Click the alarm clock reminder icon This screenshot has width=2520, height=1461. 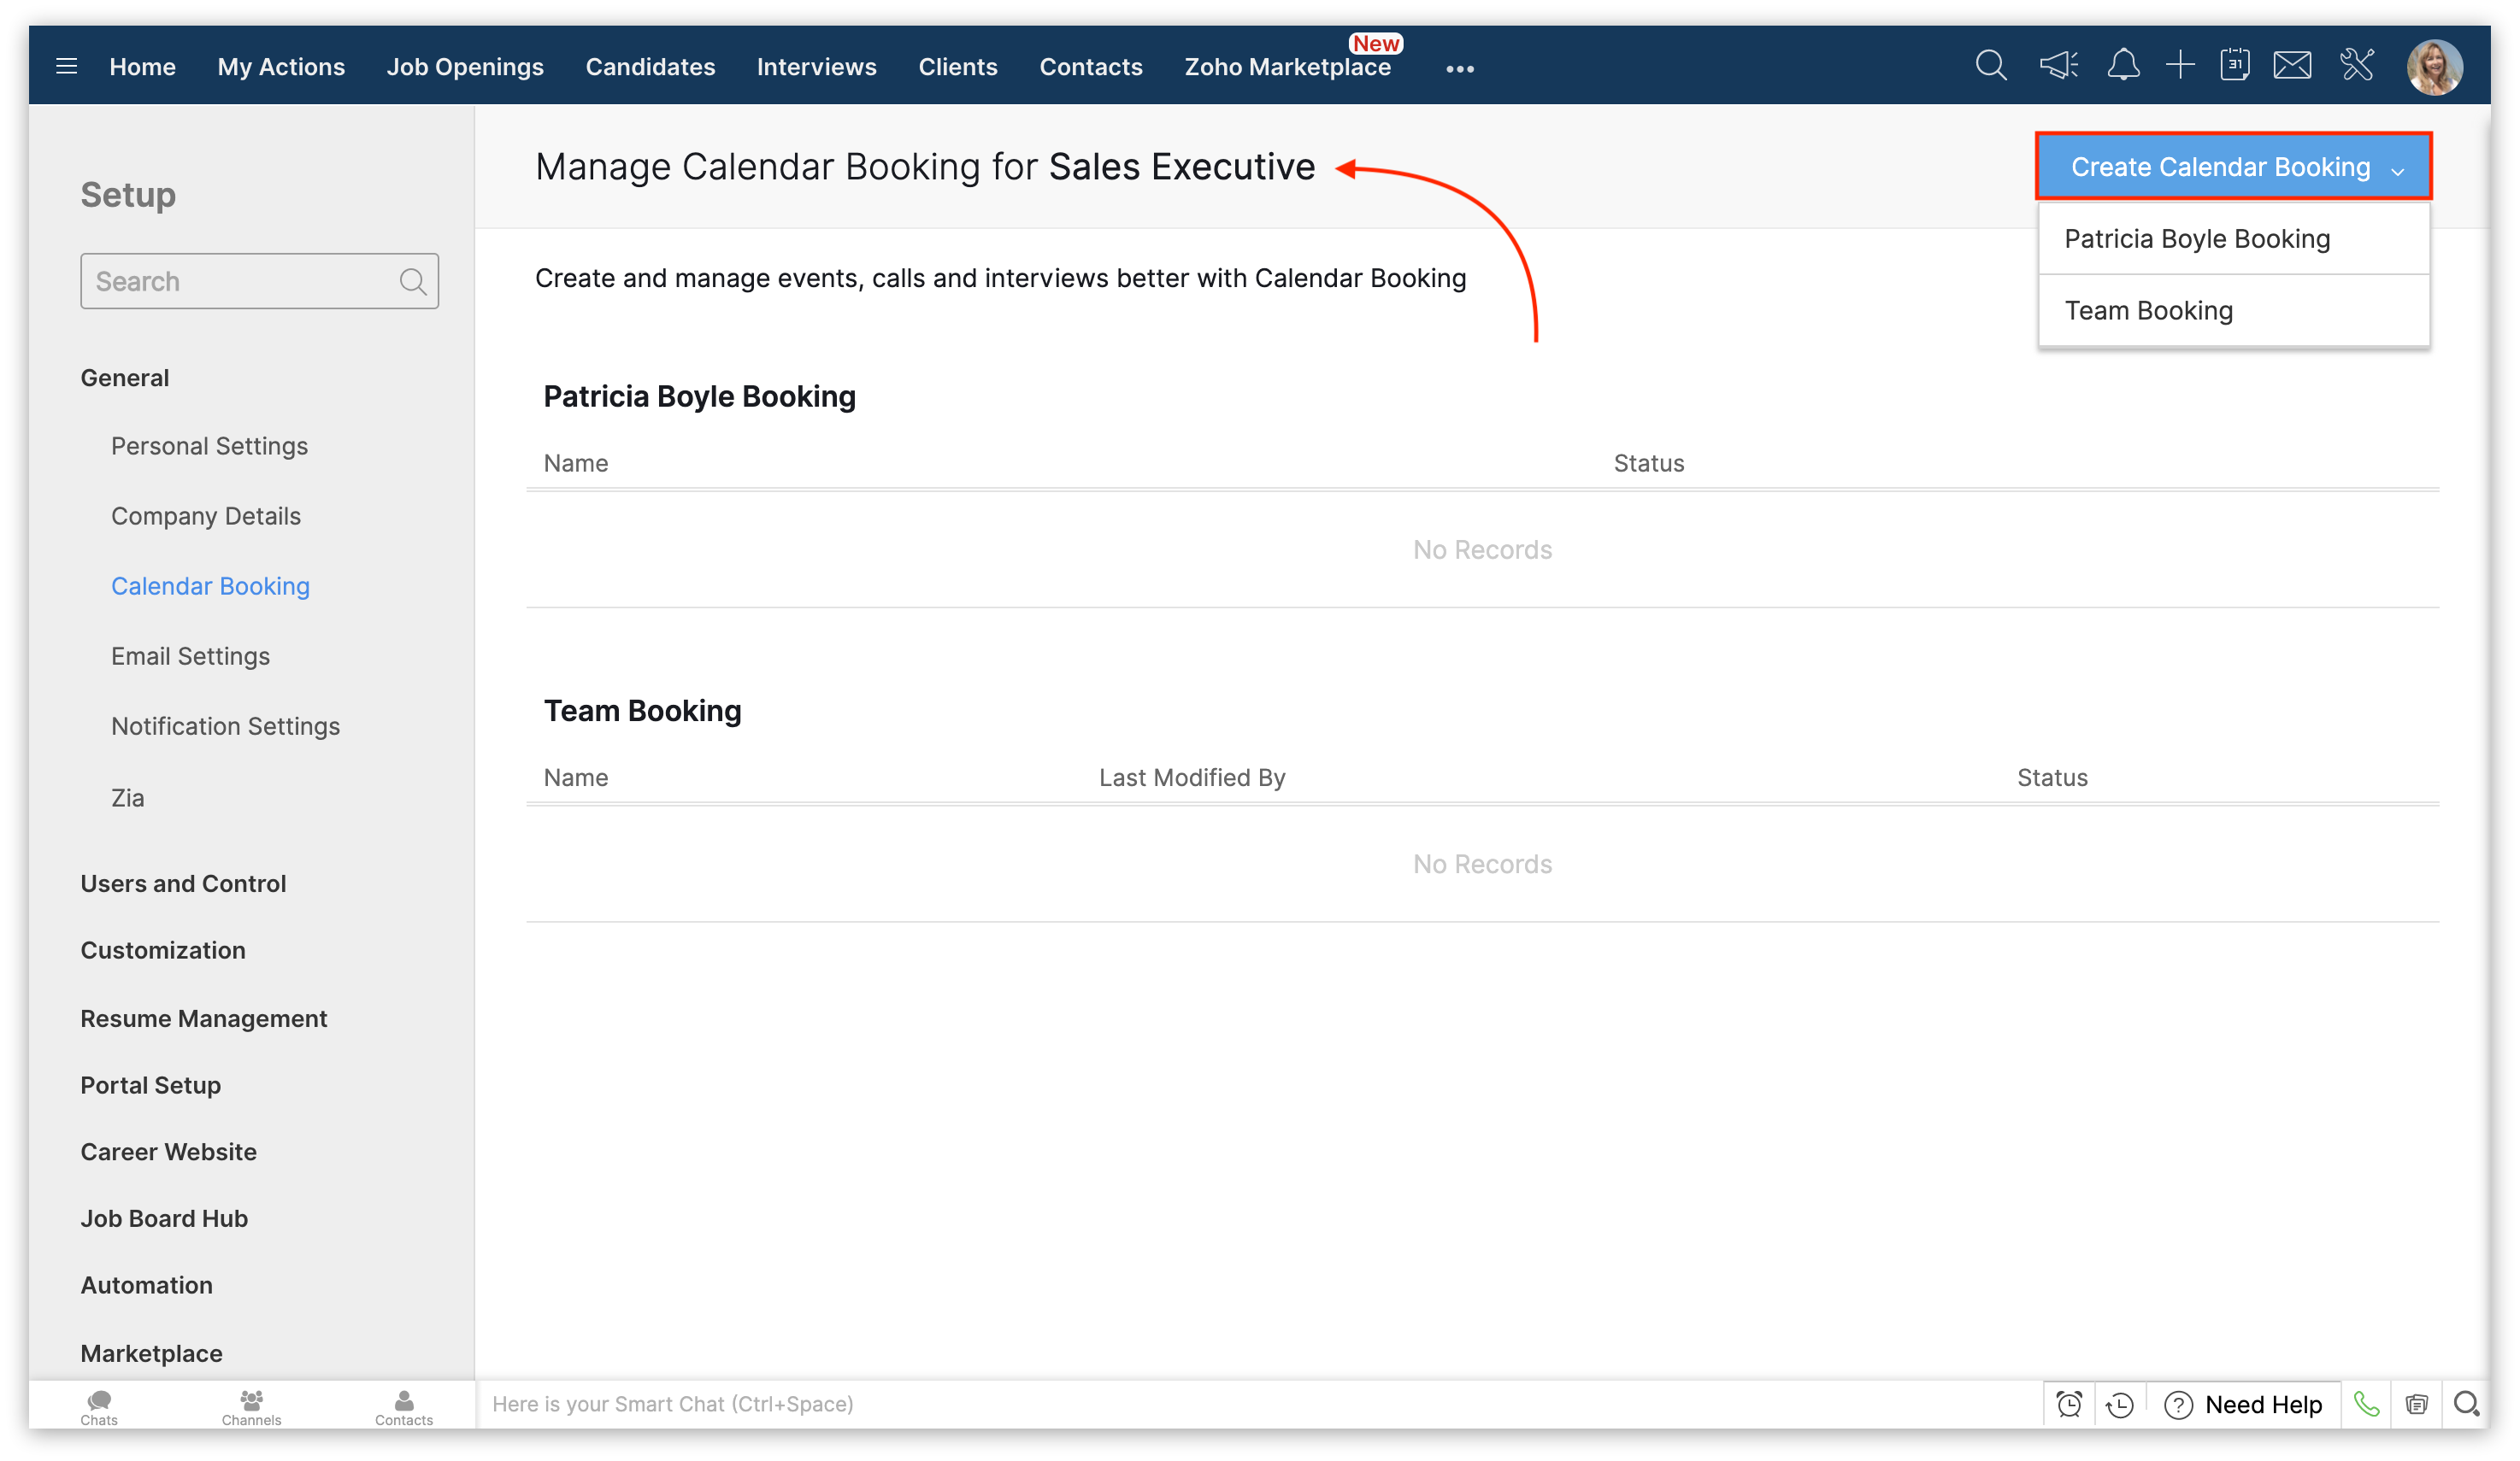tap(2068, 1404)
